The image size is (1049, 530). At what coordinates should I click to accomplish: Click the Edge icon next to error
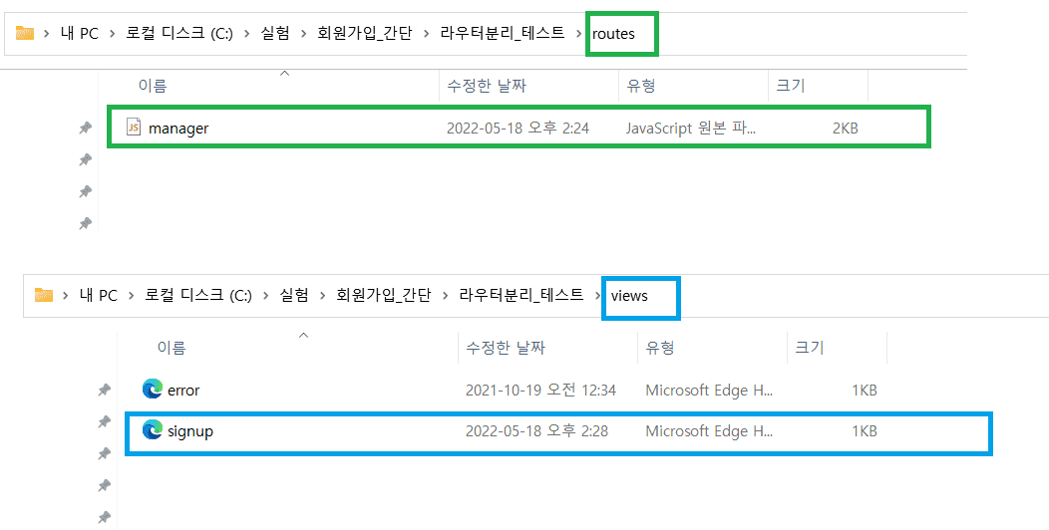click(153, 390)
